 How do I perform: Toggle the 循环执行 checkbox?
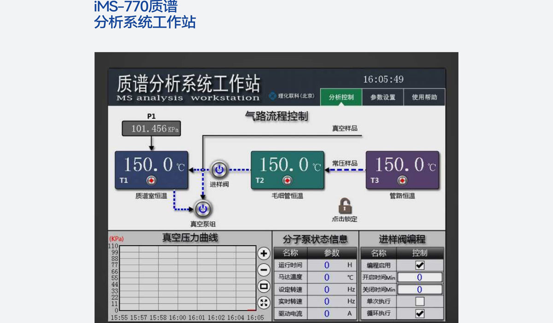(x=420, y=313)
